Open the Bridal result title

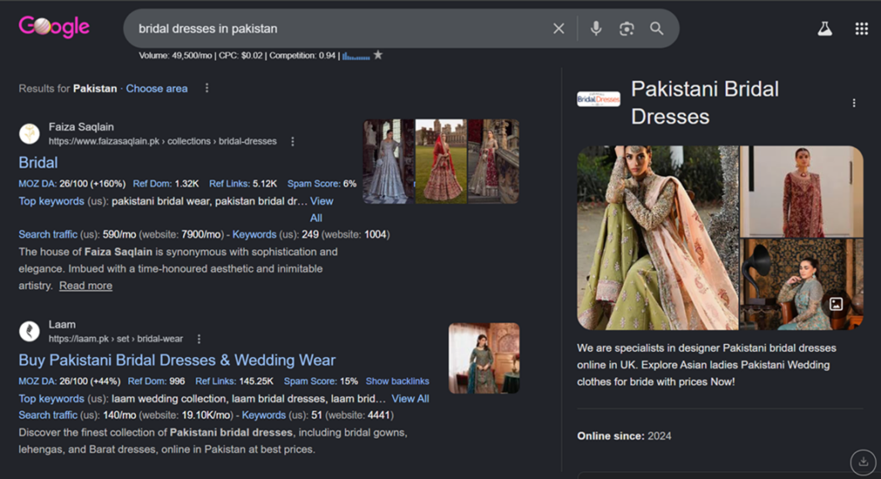(38, 163)
